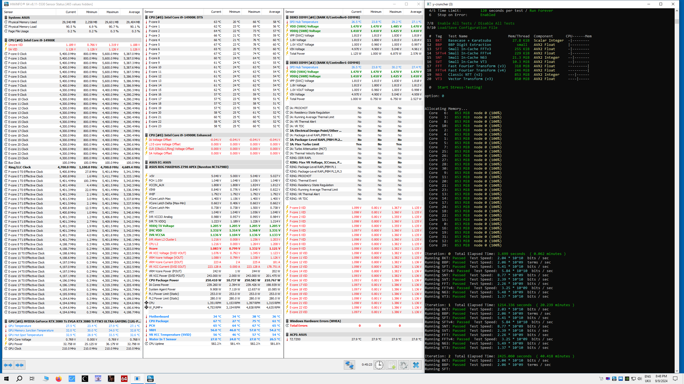Select the Ring/LLC Clock row
Viewport: 684px width, 384px height.
[72, 167]
